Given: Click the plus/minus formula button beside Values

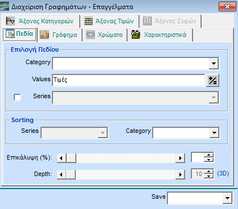Looking at the screenshot, I should click(x=212, y=81).
